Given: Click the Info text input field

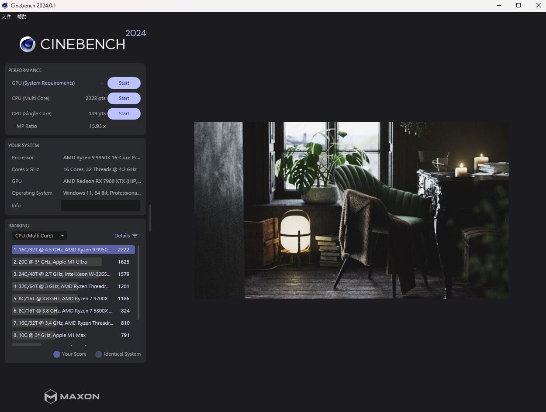Looking at the screenshot, I should coord(100,206).
